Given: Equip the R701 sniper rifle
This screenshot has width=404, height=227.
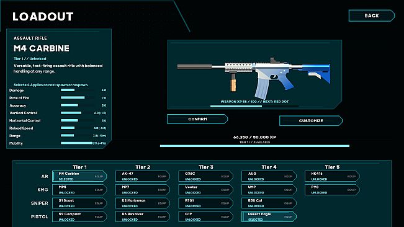Looking at the screenshot, I should pyautogui.click(x=205, y=203).
